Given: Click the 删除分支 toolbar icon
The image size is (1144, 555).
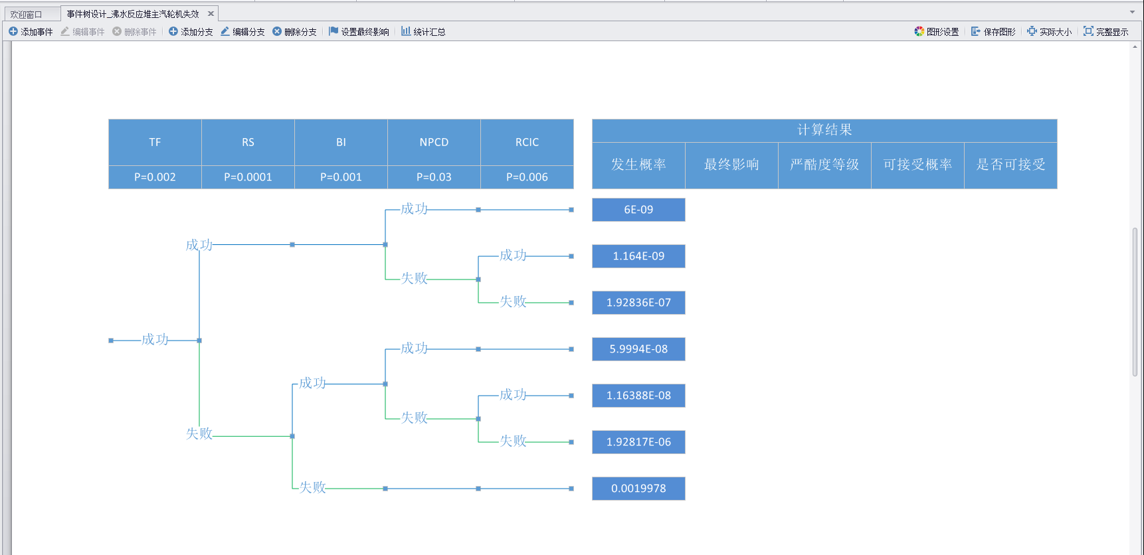Looking at the screenshot, I should coord(277,31).
